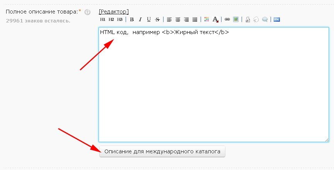Align text to the right
Screen dimensions: 334x170
pyautogui.click(x=186, y=19)
